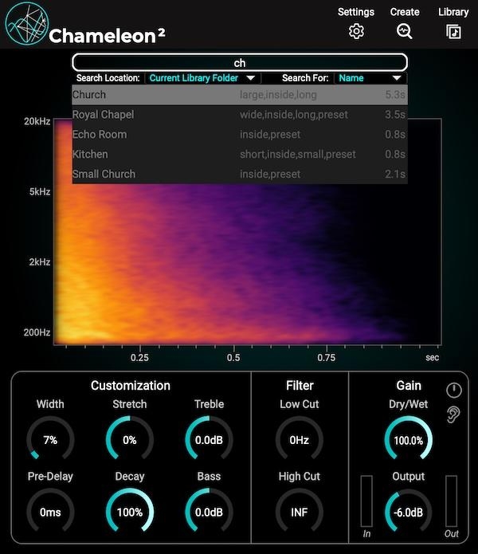Open the Library icon
The width and height of the screenshot is (478, 554).
tap(453, 31)
